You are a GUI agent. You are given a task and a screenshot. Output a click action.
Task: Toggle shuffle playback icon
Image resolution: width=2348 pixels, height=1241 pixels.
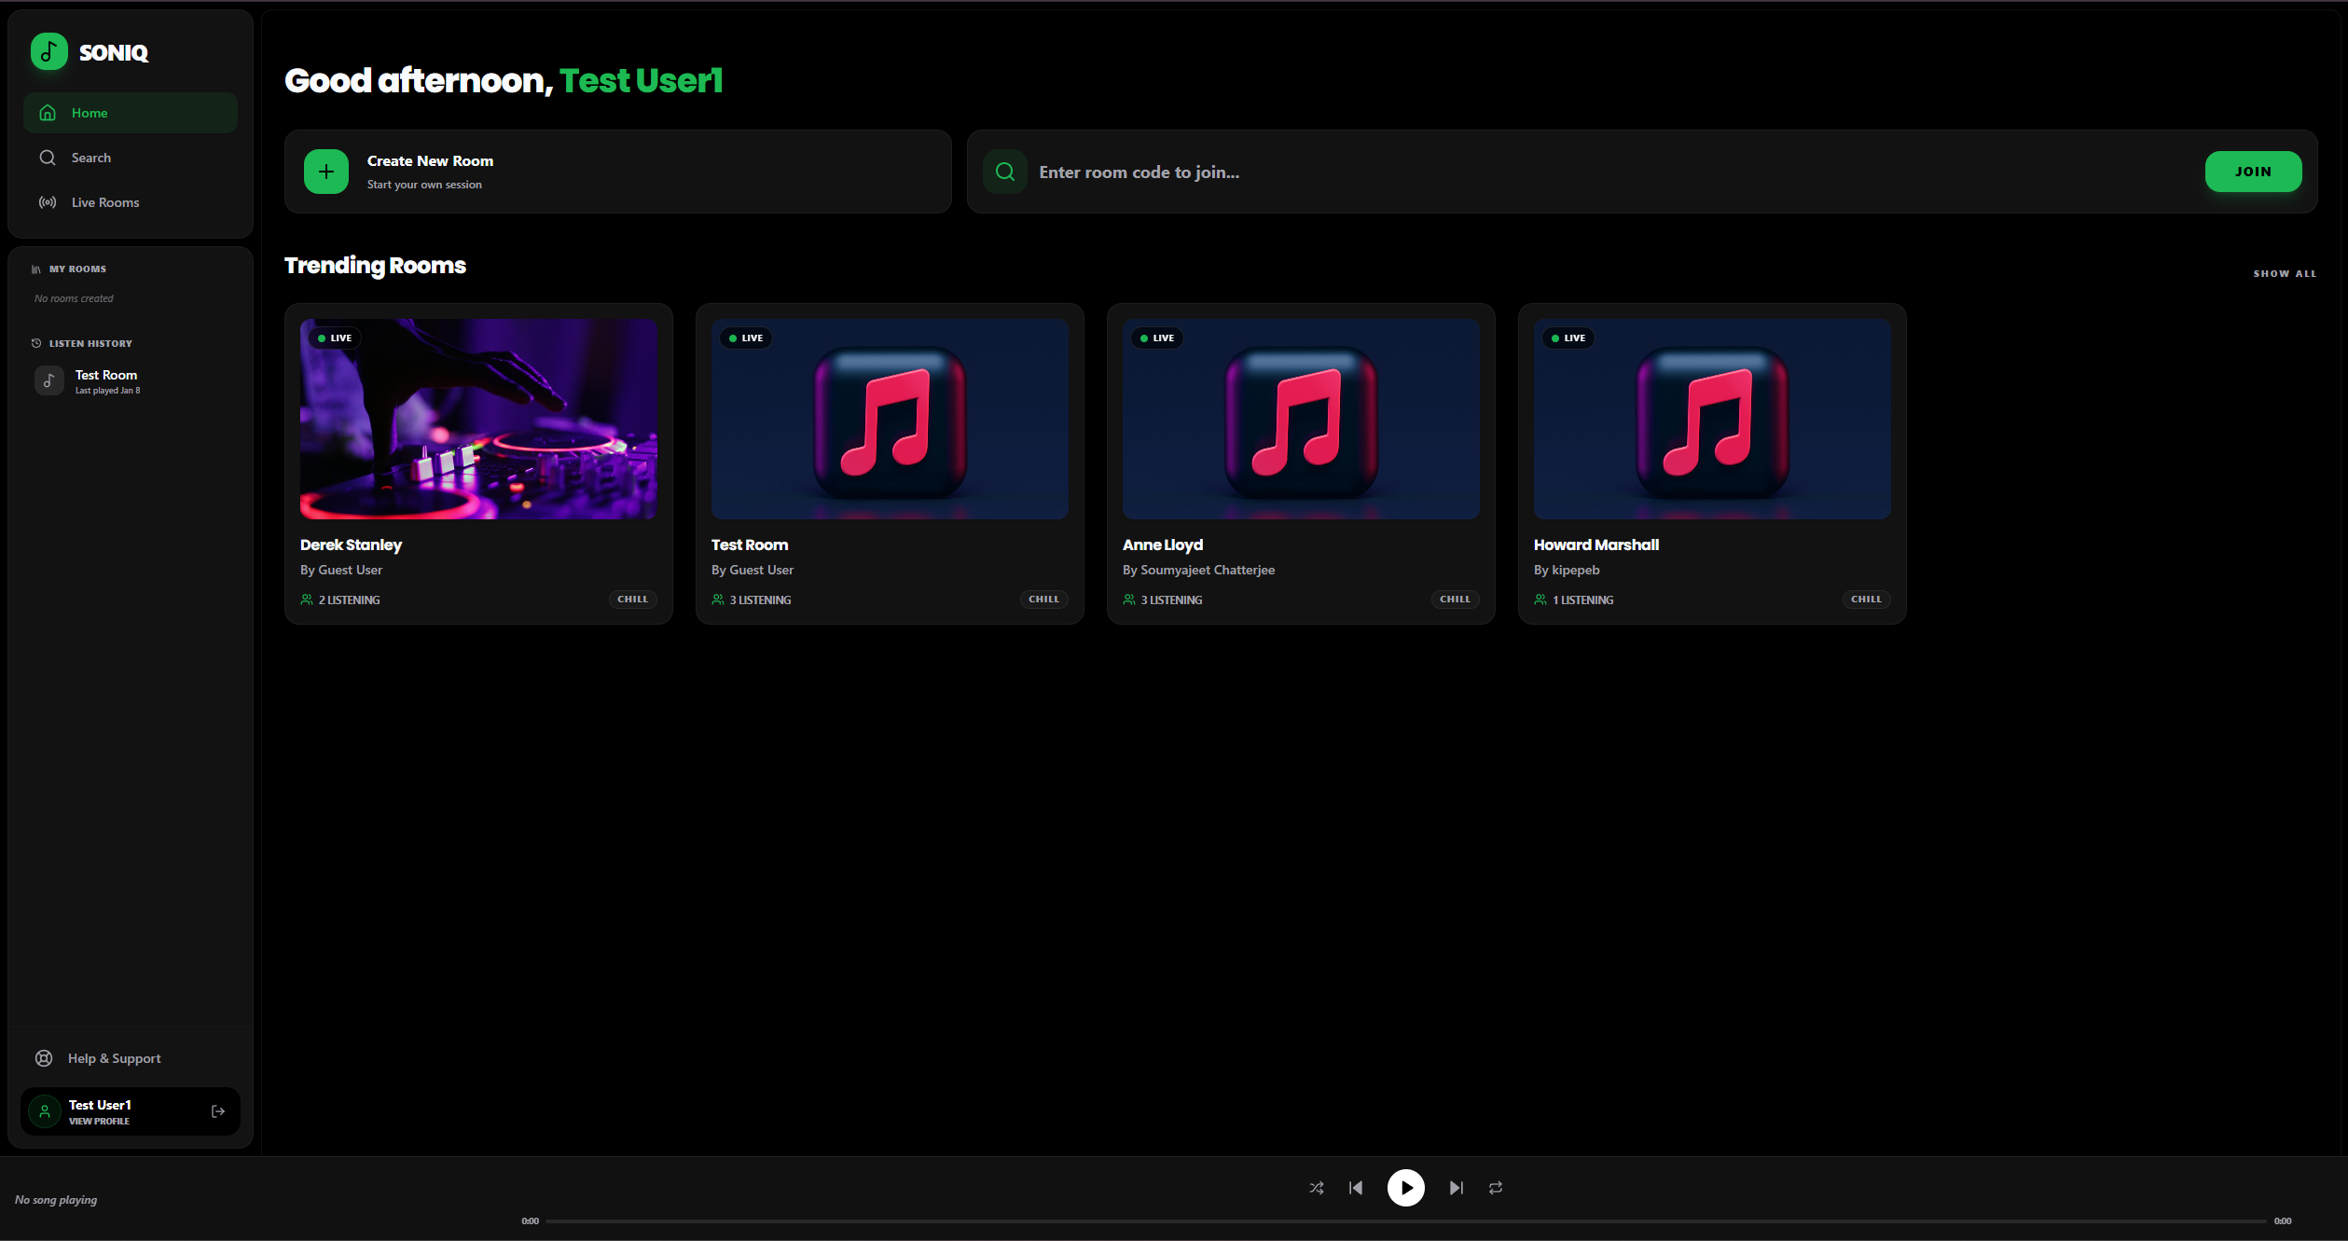pyautogui.click(x=1316, y=1188)
